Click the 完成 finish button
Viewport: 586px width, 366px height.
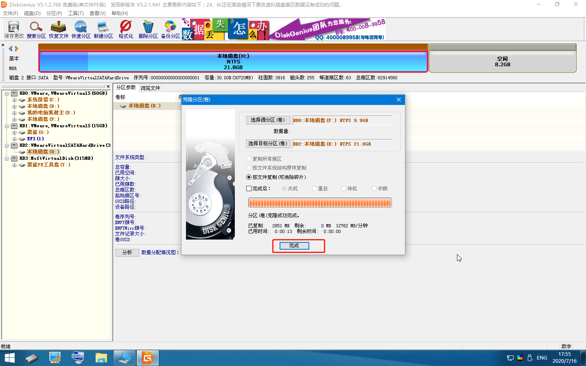pyautogui.click(x=294, y=246)
